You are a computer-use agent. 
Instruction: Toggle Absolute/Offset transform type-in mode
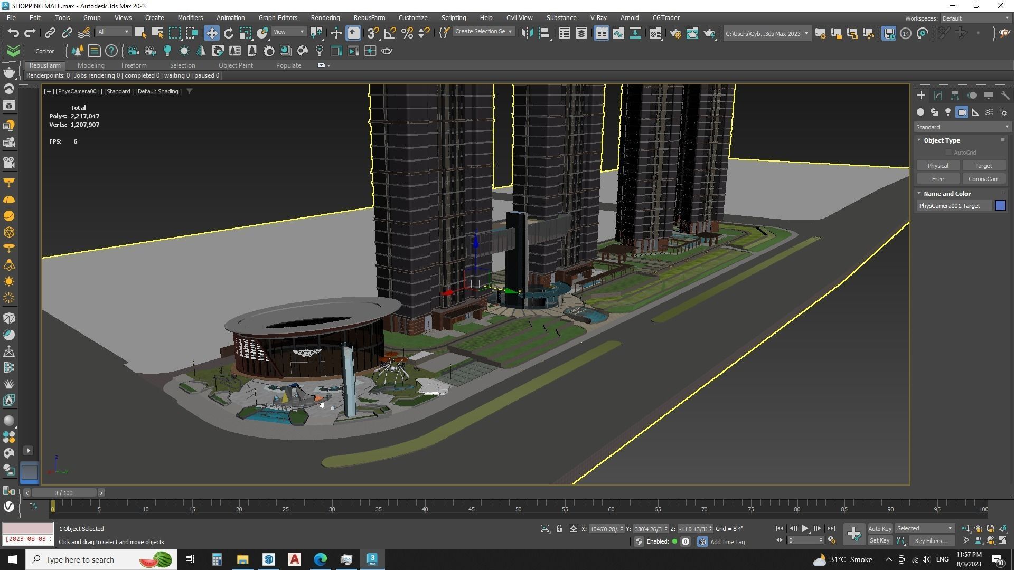pos(573,528)
